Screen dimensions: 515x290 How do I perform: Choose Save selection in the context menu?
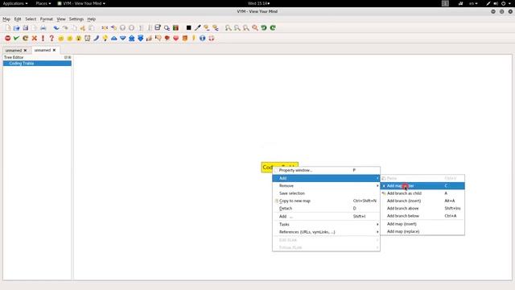tap(326, 193)
